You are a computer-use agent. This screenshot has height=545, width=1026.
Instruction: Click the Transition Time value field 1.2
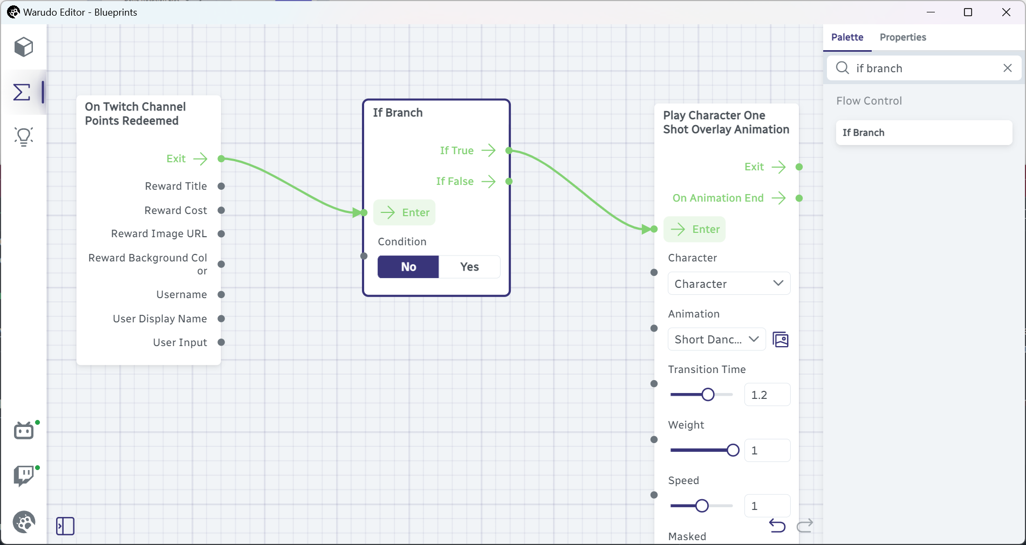(767, 395)
